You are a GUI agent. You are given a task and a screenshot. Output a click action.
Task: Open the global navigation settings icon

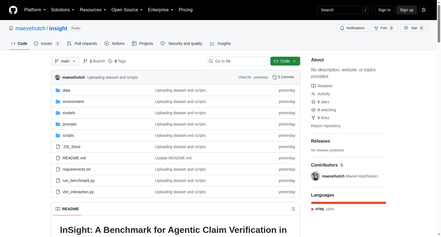tap(424, 10)
